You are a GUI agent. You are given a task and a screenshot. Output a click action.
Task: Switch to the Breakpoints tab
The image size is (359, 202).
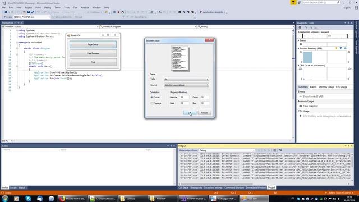point(196,187)
